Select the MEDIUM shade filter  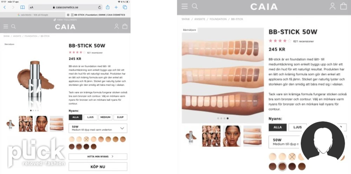(105, 117)
